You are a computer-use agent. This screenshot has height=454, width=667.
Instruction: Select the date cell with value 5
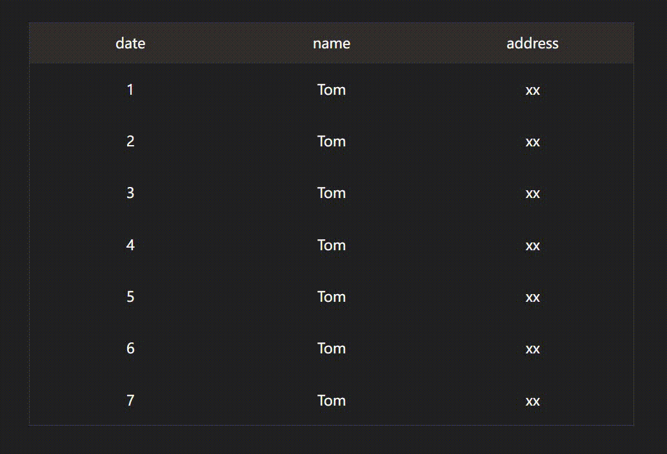pos(130,297)
